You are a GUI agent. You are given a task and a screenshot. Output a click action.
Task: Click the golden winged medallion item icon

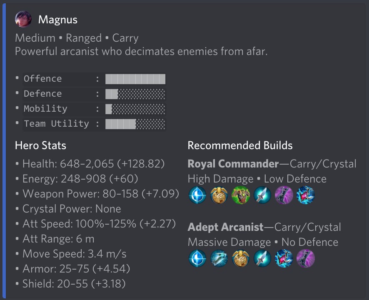219,195
